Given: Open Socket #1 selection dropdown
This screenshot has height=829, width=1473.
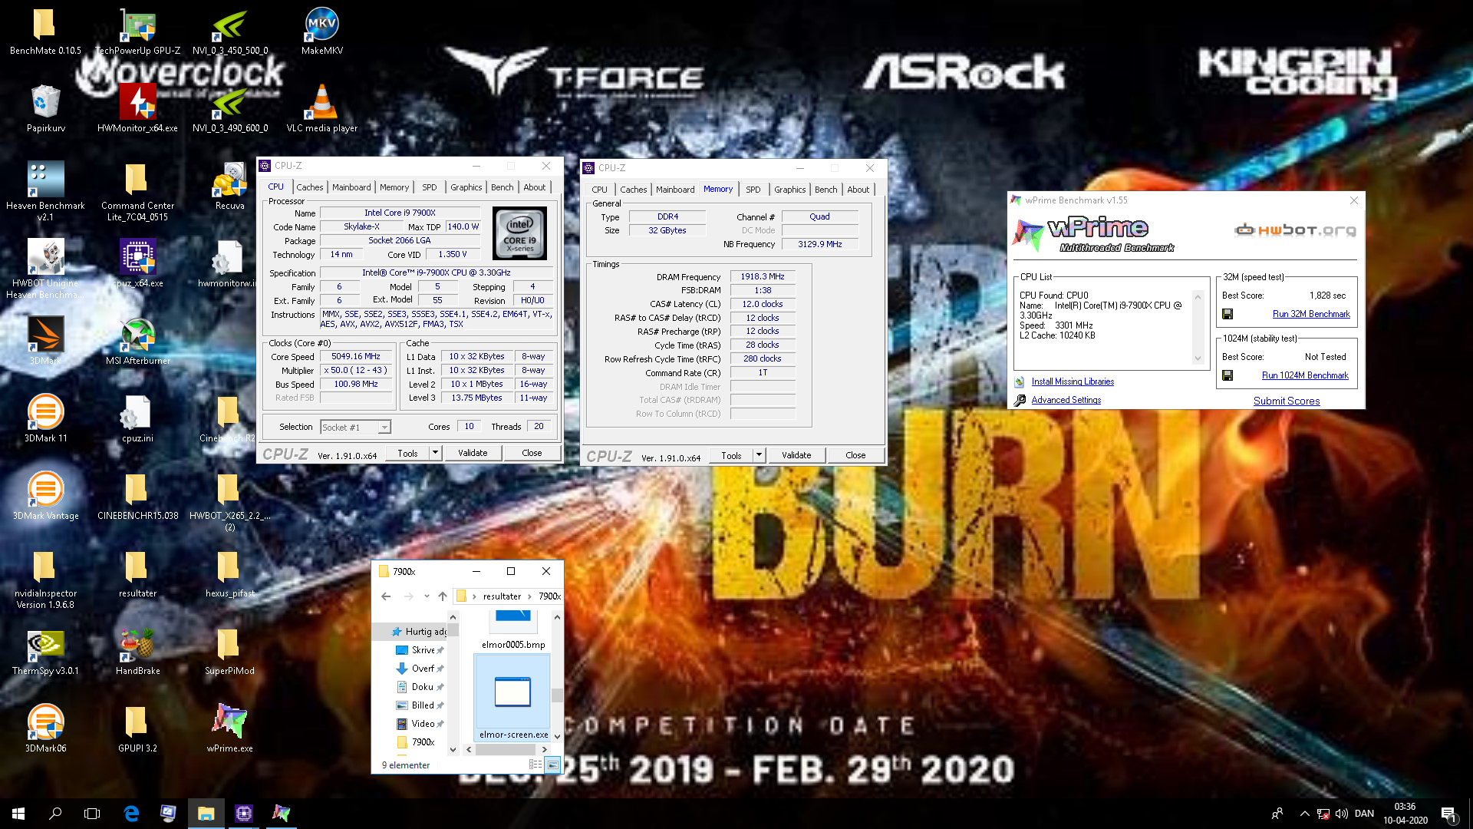Looking at the screenshot, I should 356,428.
